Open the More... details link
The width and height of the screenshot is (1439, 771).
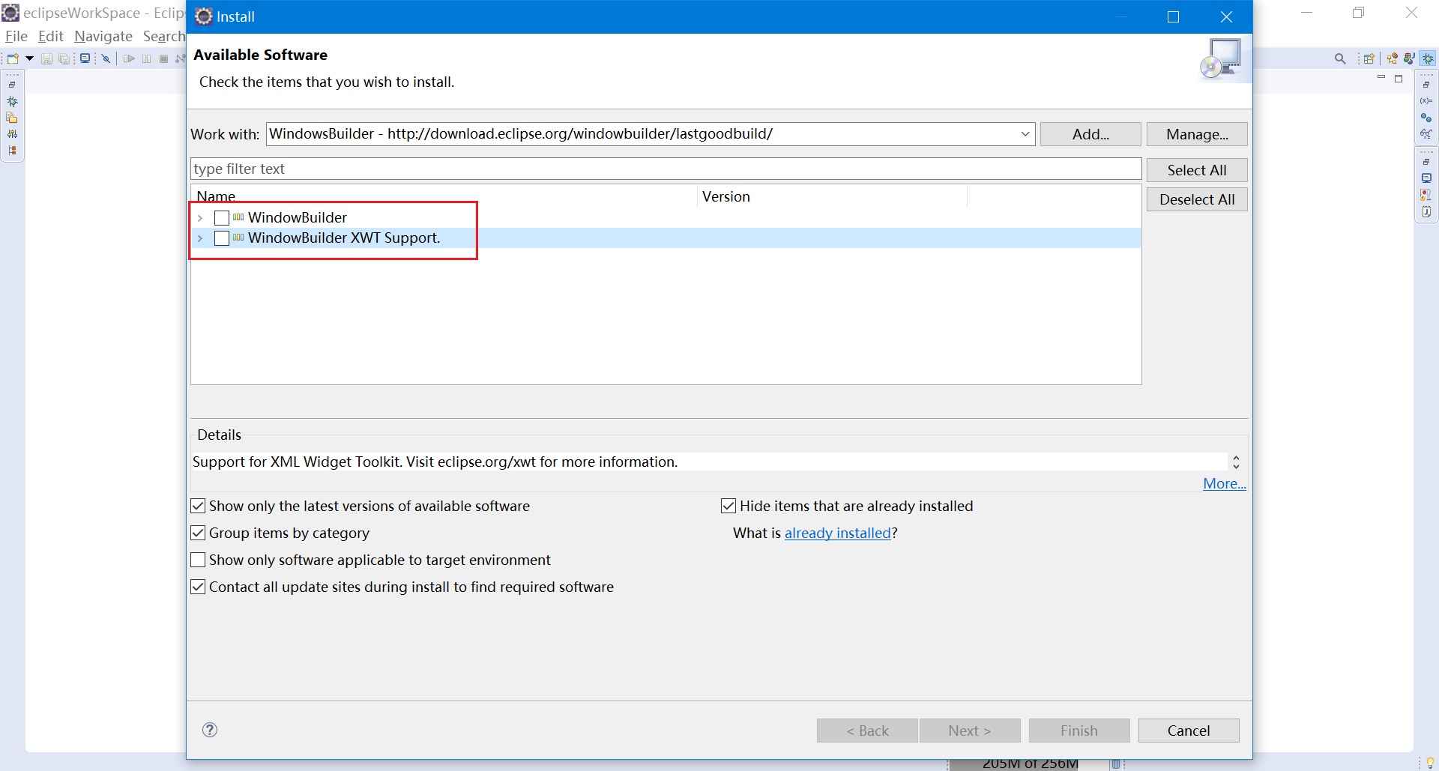(x=1225, y=483)
